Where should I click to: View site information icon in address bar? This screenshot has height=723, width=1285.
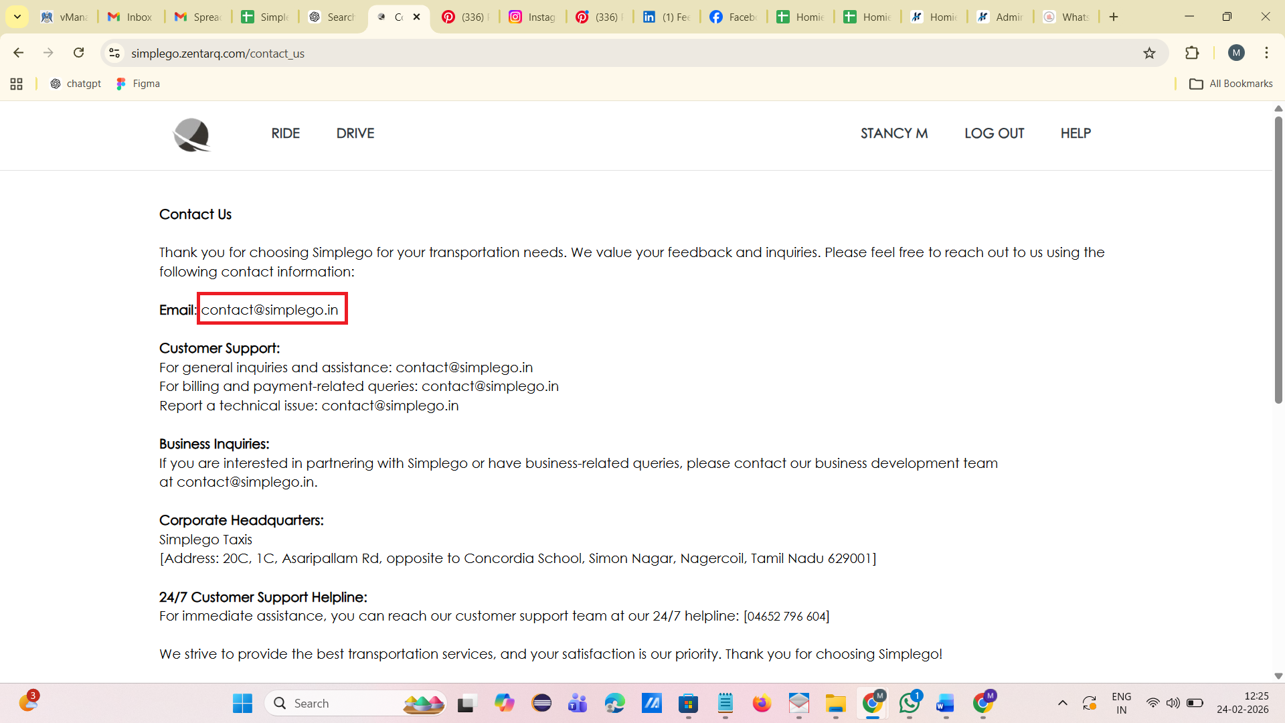coord(114,53)
